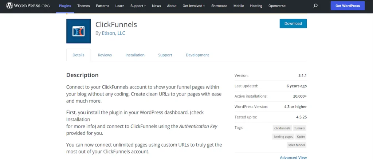Screen dimensions: 373x160
Task: Expand the Get Involved dropdown menu
Action: (194, 6)
